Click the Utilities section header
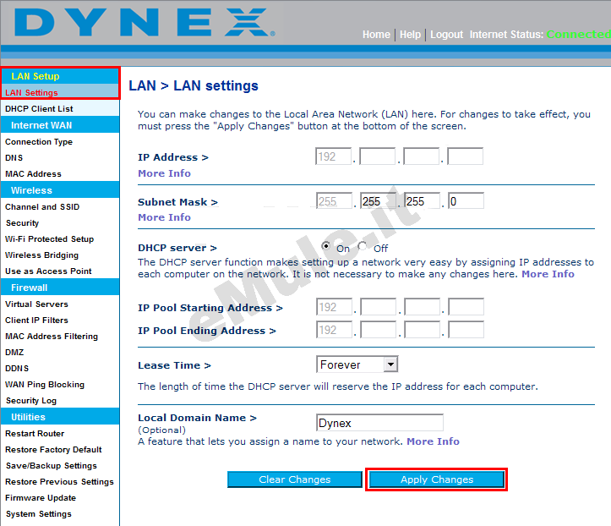The width and height of the screenshot is (611, 526). point(60,417)
